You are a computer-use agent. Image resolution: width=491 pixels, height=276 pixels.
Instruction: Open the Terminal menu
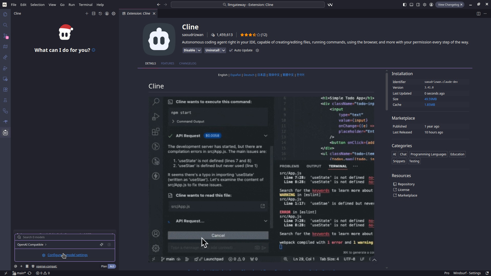coord(85,5)
